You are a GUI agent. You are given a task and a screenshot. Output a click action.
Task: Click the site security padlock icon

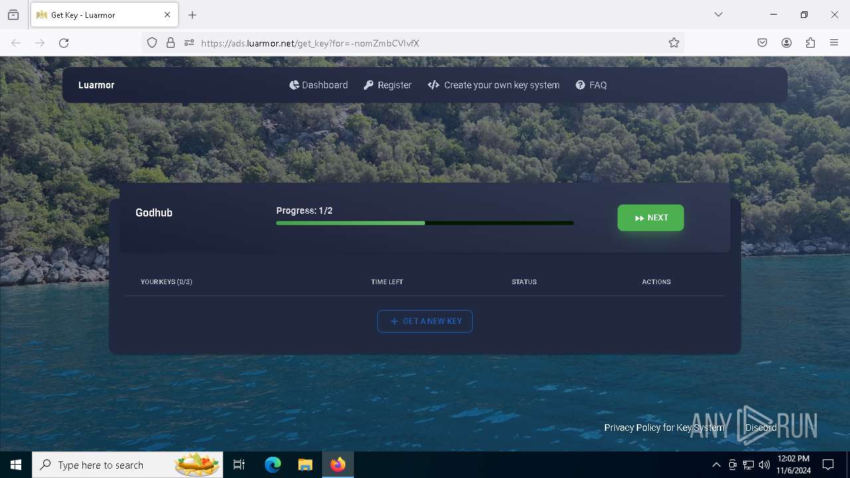[x=171, y=43]
